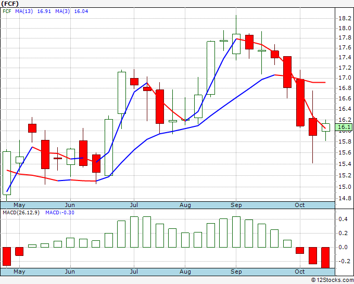
Task: Click Oct on the MACD panel time axis
Action: click(x=300, y=272)
